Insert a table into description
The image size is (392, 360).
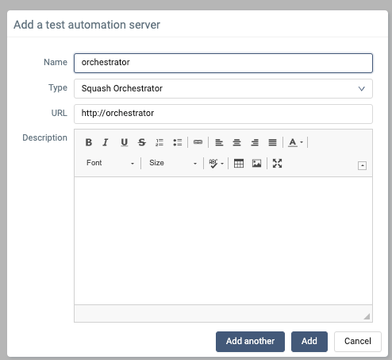pos(239,163)
